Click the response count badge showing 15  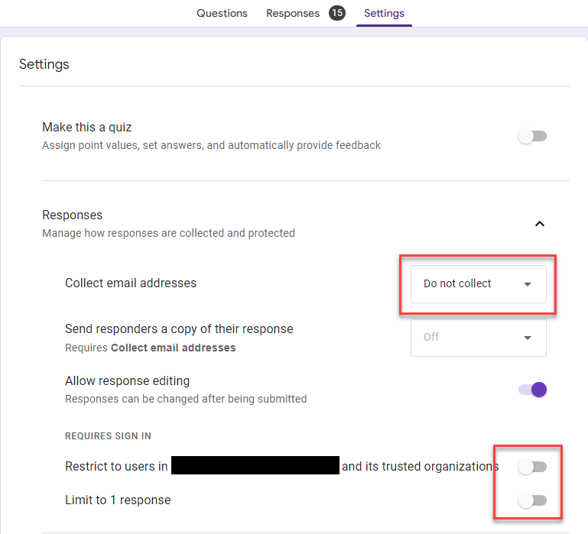click(336, 13)
